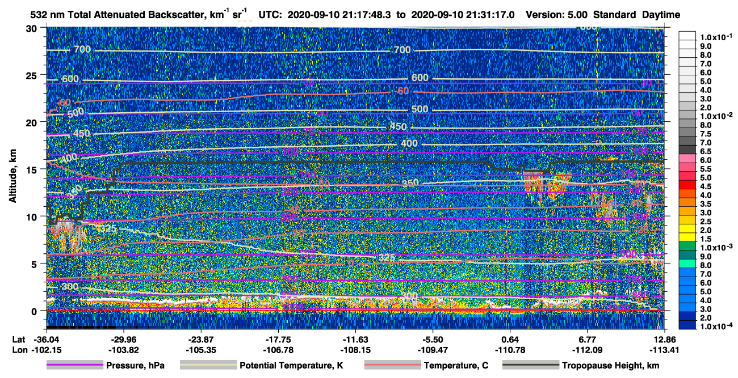
Task: Click the '450' contour label near plot center
Action: coord(398,126)
